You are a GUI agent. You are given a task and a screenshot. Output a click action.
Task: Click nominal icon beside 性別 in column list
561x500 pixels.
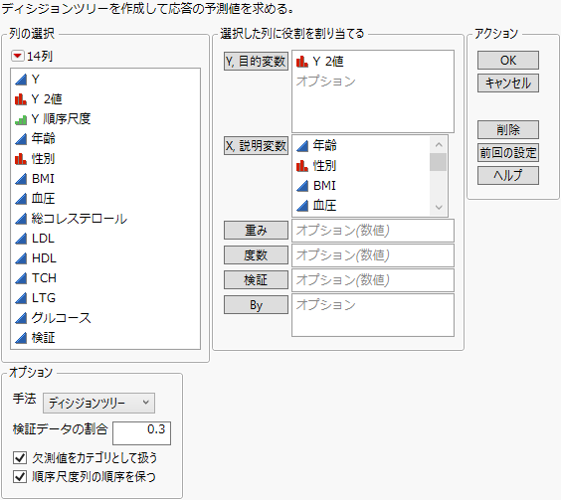click(x=21, y=159)
